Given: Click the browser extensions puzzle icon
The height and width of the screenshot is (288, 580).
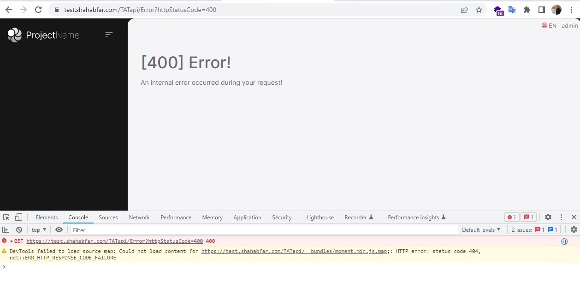Looking at the screenshot, I should click(x=527, y=10).
